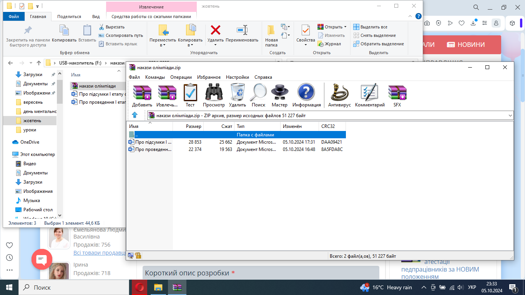Viewport: 525px width, 295px height.
Task: Click the browser snapshot camera icon
Action: (x=427, y=23)
